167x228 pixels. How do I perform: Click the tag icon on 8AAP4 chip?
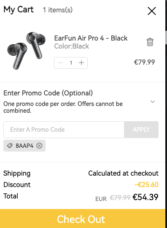click(10, 146)
